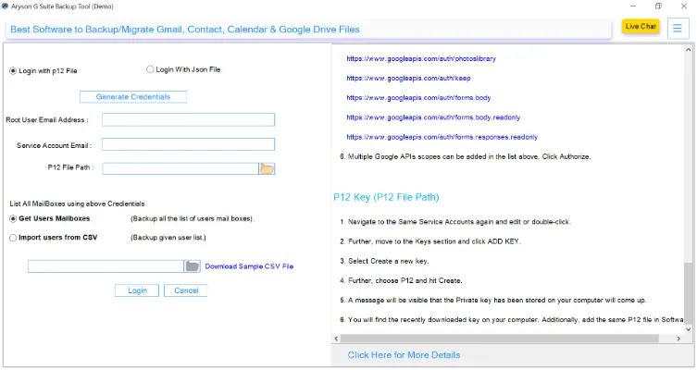697x370 pixels.
Task: Click vertical scrollbar up arrow
Action: pos(689,50)
